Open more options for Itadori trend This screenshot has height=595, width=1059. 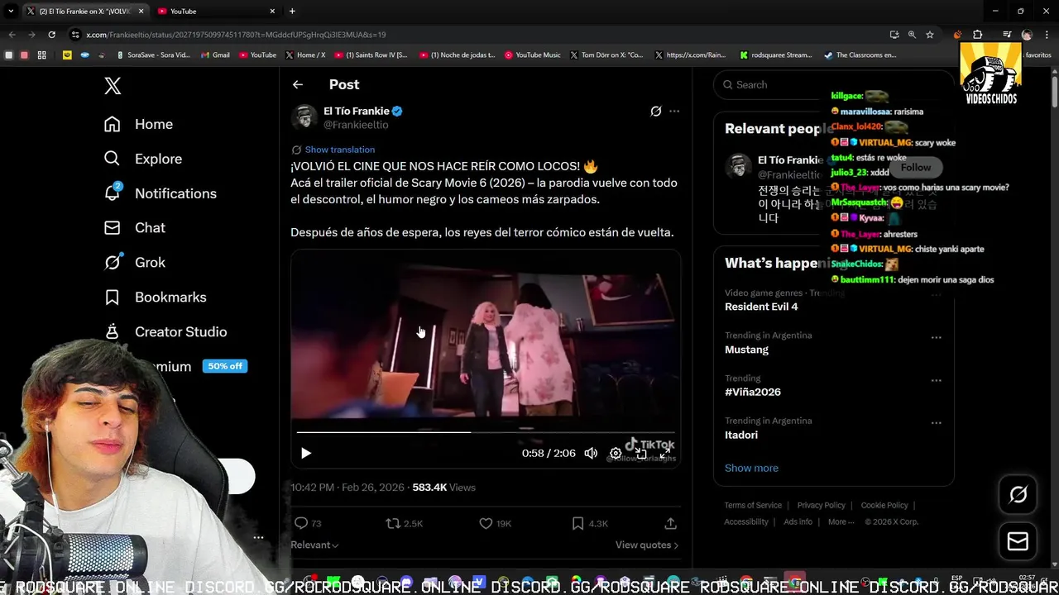point(936,422)
